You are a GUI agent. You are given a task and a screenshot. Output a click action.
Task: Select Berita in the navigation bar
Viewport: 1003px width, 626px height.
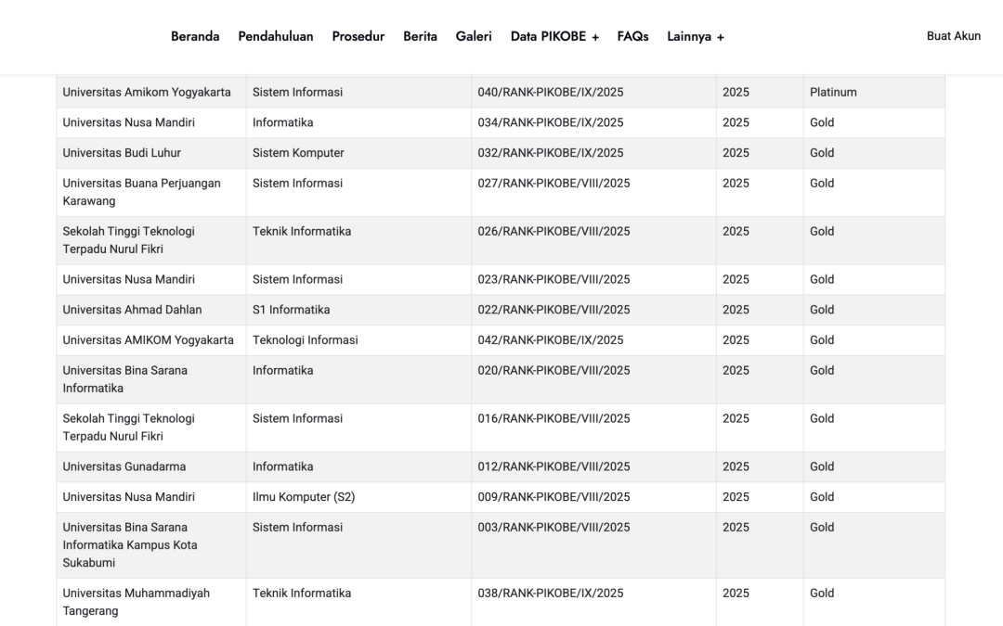pos(420,36)
